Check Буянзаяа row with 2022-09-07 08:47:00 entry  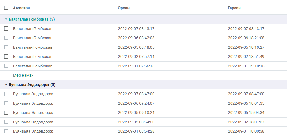click(x=6, y=94)
